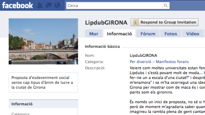The height and width of the screenshot is (115, 205).
Task: Click the Girona group cover photo
Action: [43, 42]
